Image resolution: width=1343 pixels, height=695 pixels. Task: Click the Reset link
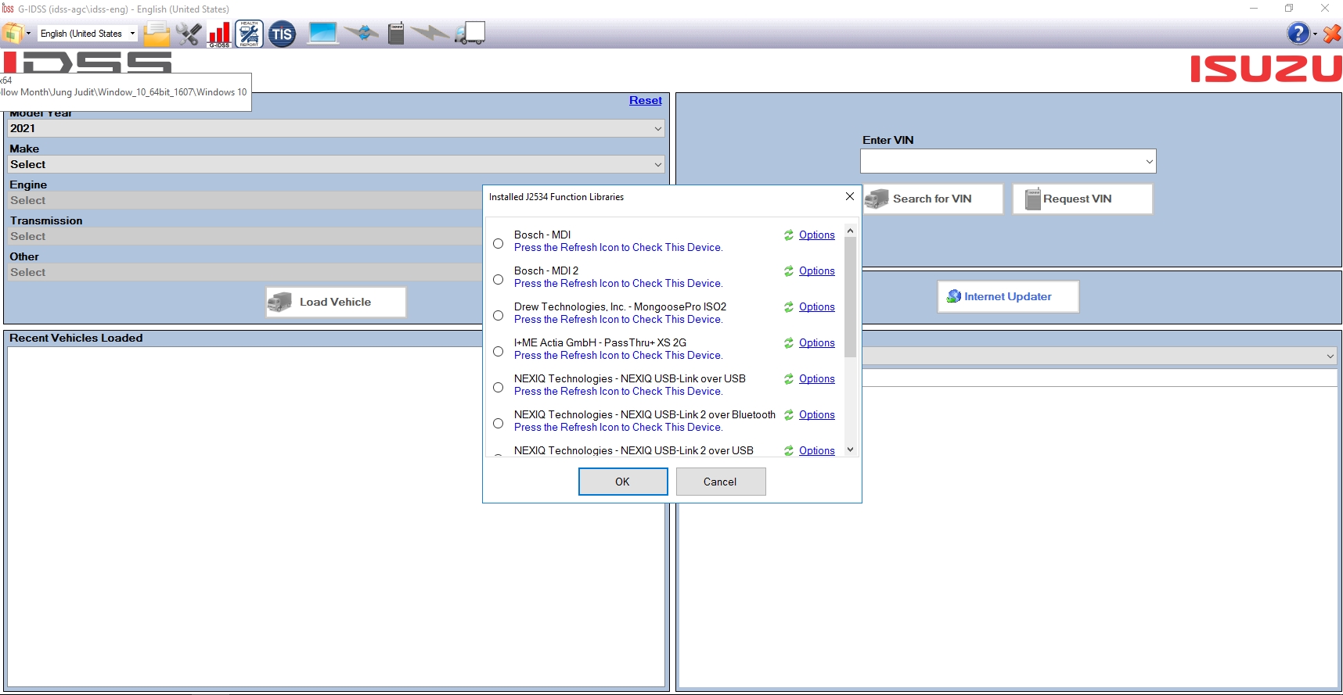[x=646, y=100]
